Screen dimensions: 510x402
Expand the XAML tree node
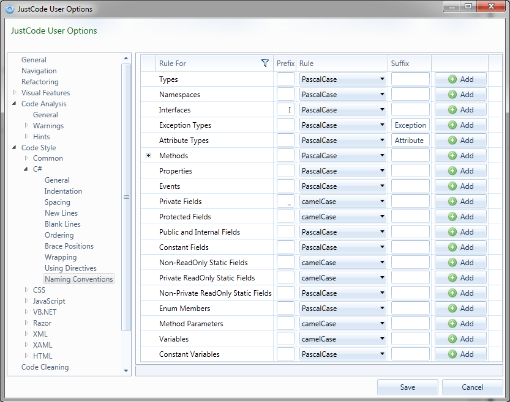coord(26,345)
